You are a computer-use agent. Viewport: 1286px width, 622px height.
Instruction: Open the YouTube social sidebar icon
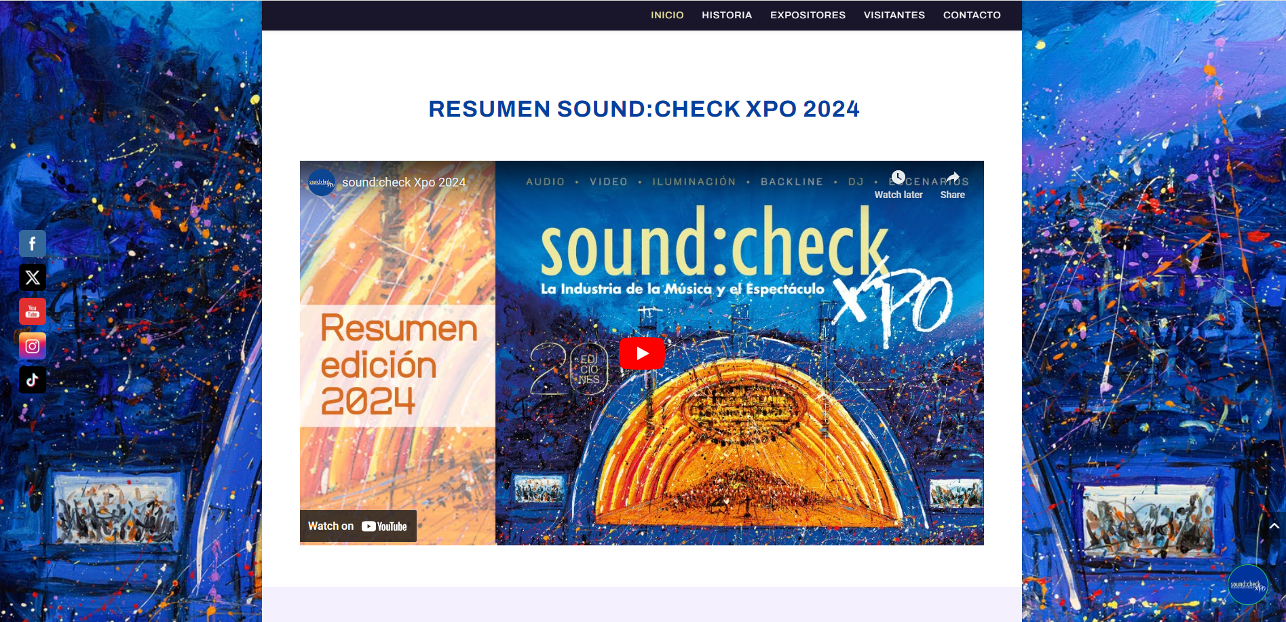pyautogui.click(x=33, y=311)
